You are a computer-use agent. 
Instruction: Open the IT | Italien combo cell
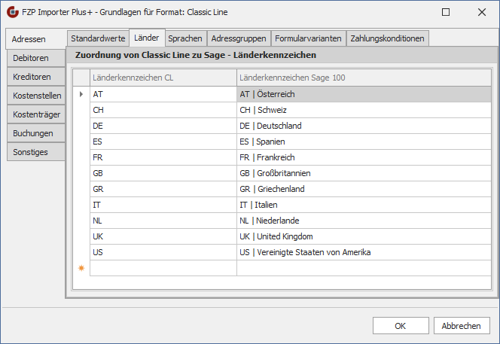(x=364, y=205)
